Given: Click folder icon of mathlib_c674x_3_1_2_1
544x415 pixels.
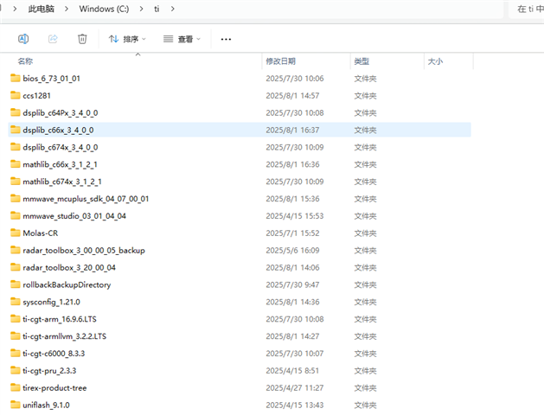Looking at the screenshot, I should (16, 182).
